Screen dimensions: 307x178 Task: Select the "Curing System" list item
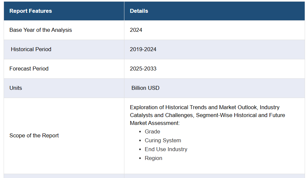pyautogui.click(x=163, y=140)
